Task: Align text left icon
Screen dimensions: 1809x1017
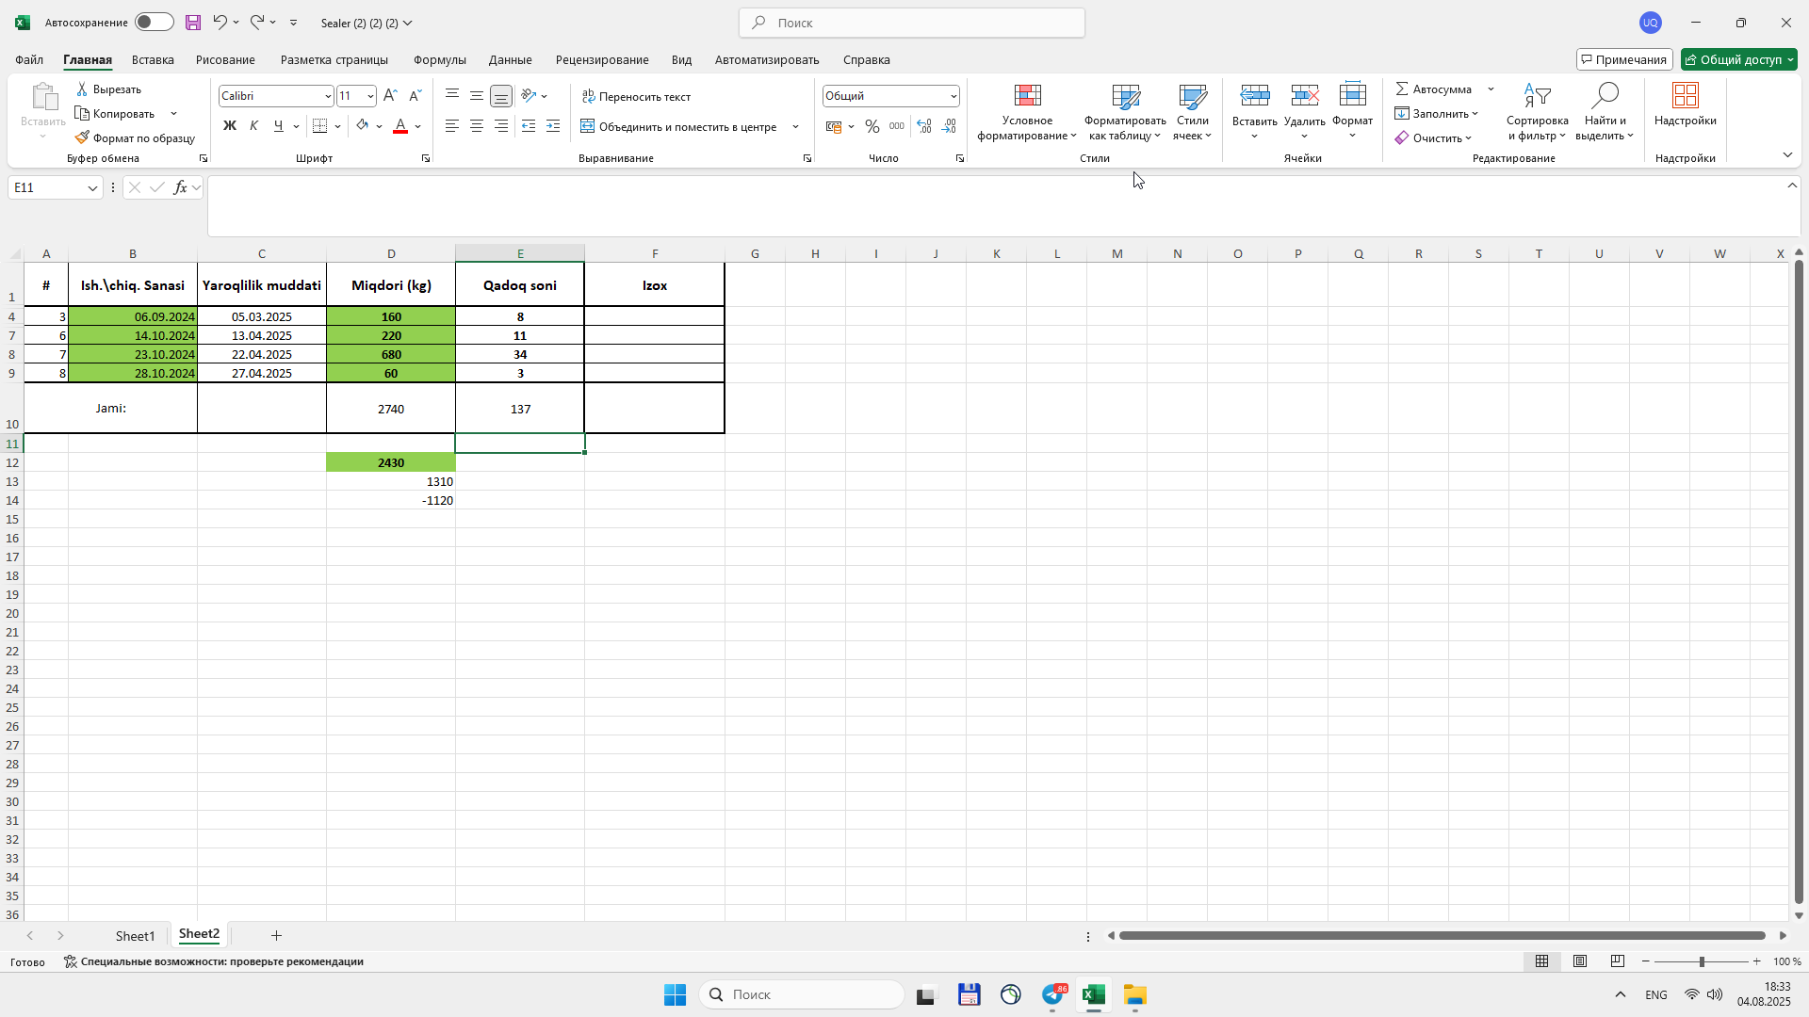Action: pyautogui.click(x=452, y=126)
